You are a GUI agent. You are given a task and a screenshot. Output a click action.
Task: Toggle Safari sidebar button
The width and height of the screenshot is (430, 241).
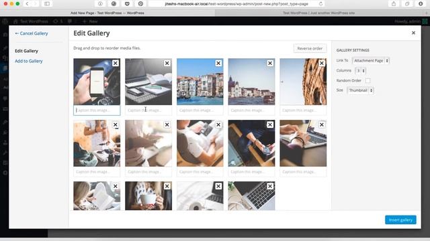(47, 4)
